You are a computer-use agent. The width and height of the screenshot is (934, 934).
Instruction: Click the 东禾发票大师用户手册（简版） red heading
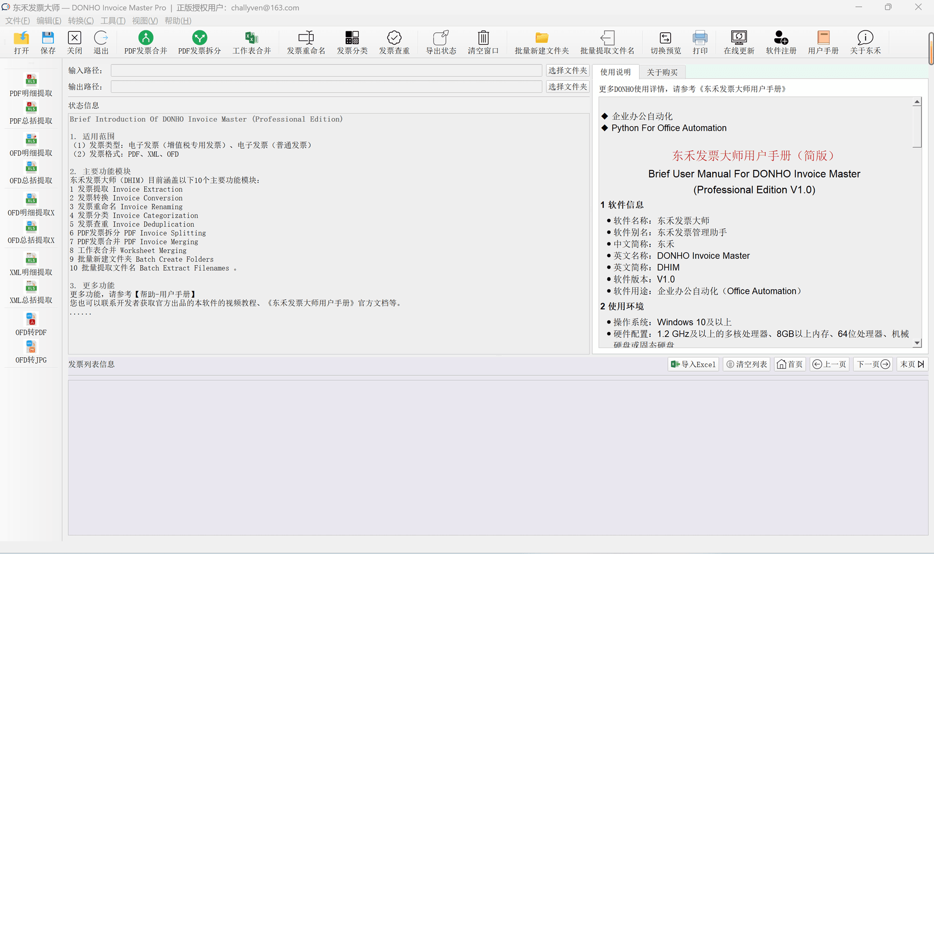click(754, 156)
